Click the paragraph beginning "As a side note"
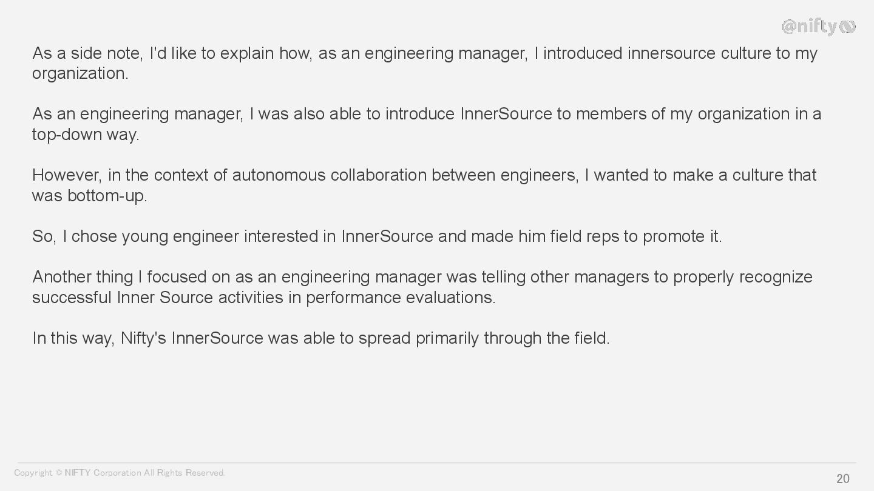Viewport: 874px width, 491px height. [x=425, y=53]
